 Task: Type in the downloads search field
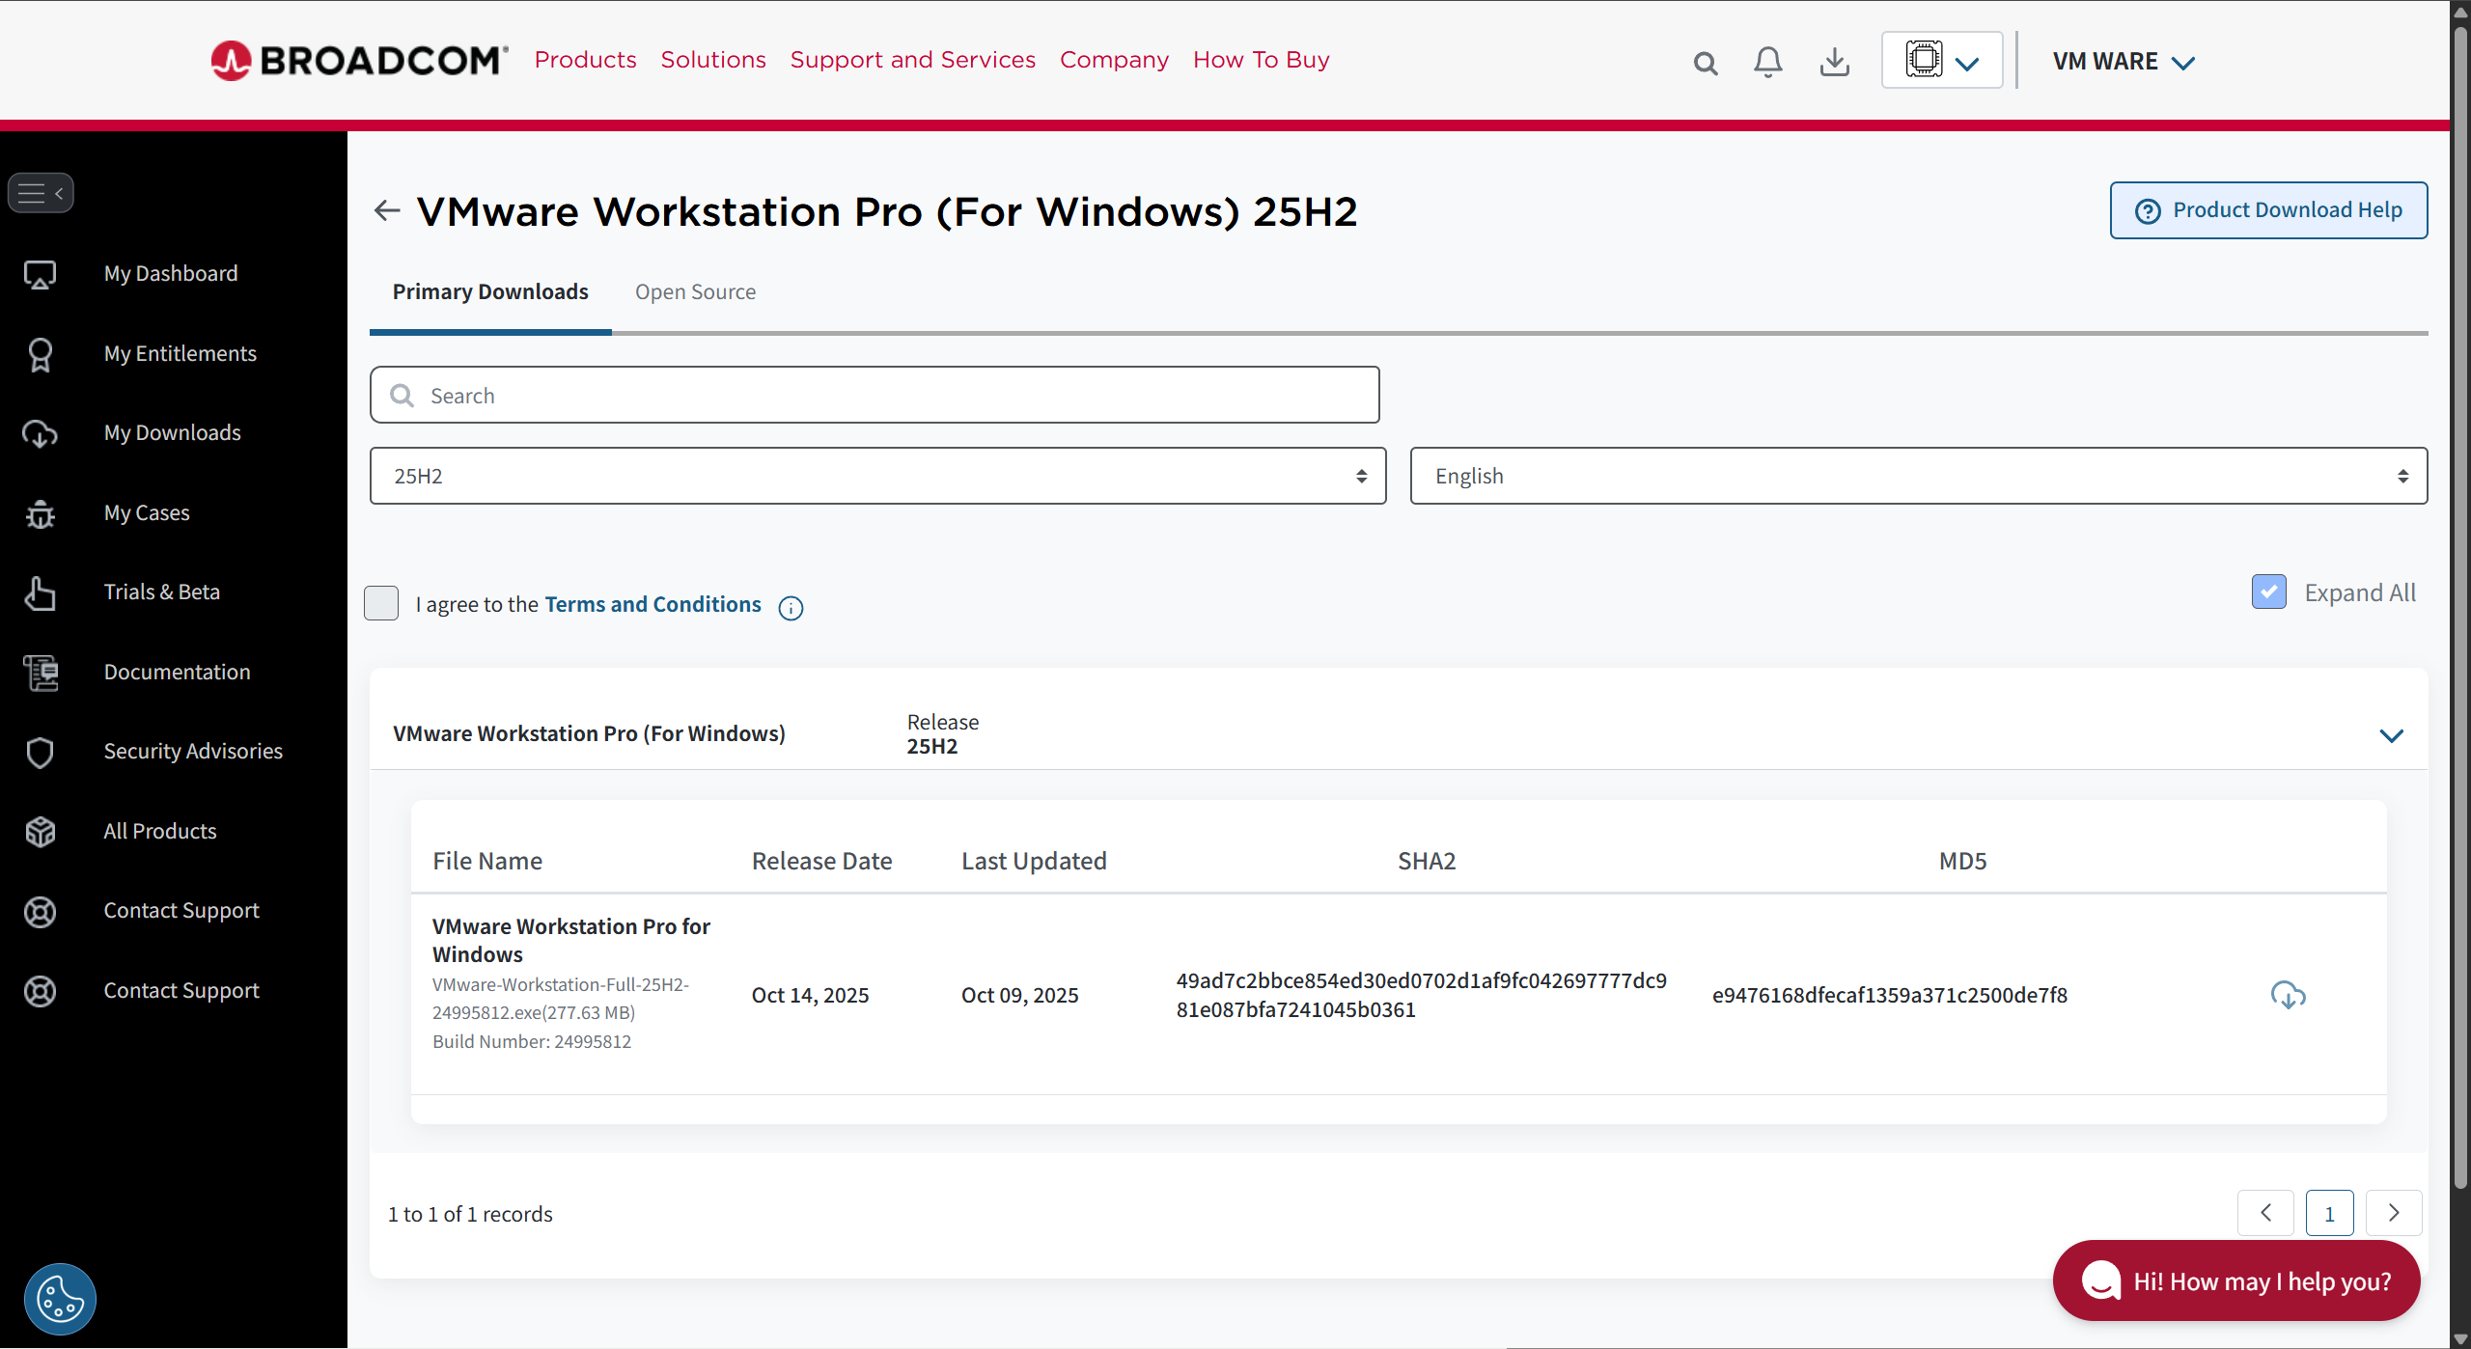875,395
